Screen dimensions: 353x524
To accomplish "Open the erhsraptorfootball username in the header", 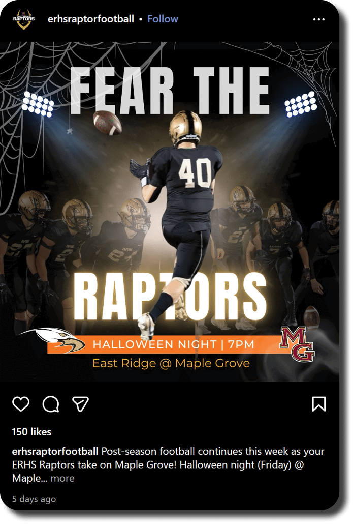I will (x=91, y=19).
